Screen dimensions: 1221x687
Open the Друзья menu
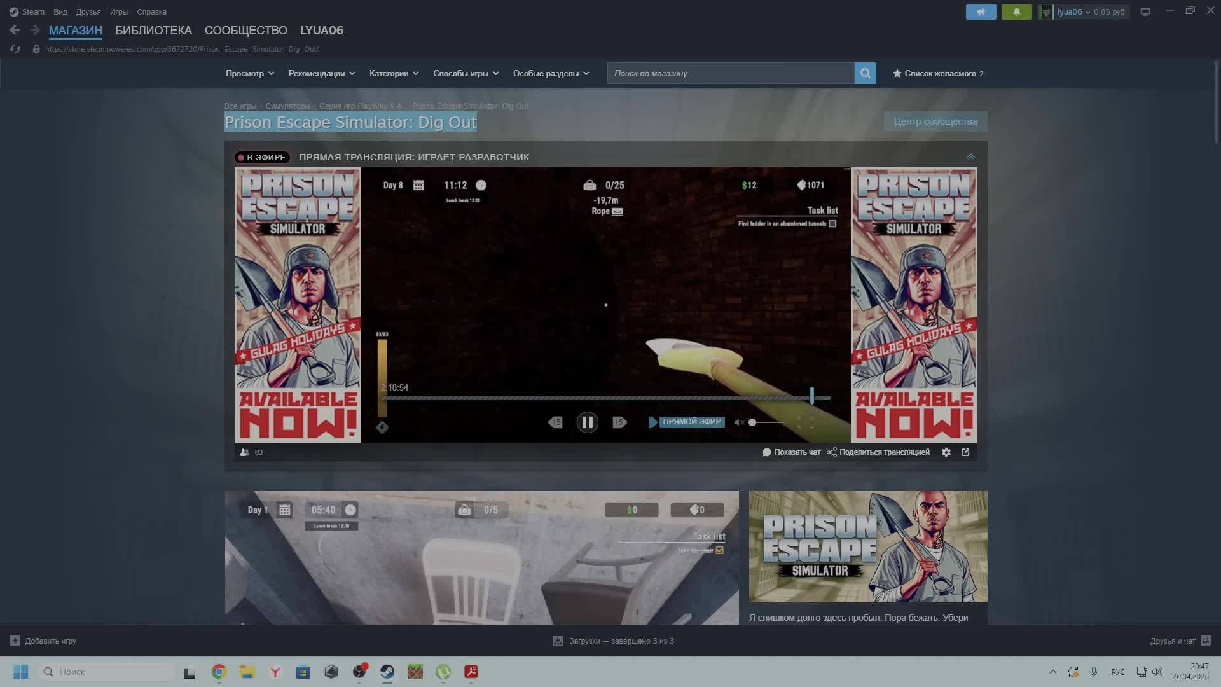(88, 11)
